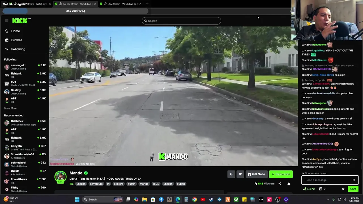Open Microsoft Edge from the taskbar
Viewport: 363px width, 204px height.
point(178,199)
